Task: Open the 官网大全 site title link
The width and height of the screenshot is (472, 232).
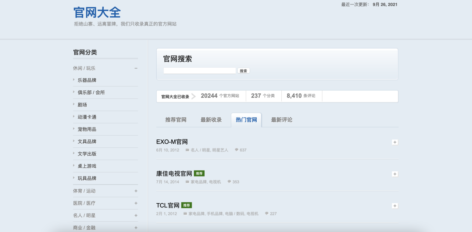Action: pyautogui.click(x=97, y=13)
